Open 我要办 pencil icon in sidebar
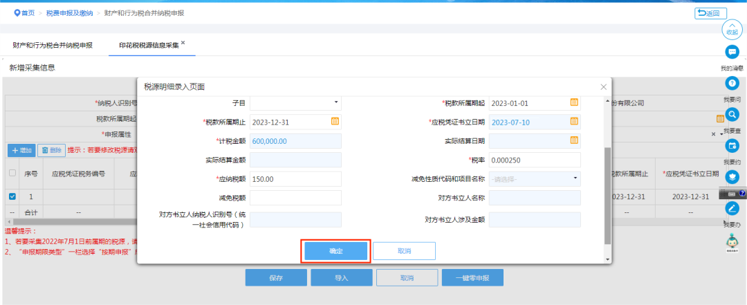Screen dimensions: 747x305 click(732, 207)
